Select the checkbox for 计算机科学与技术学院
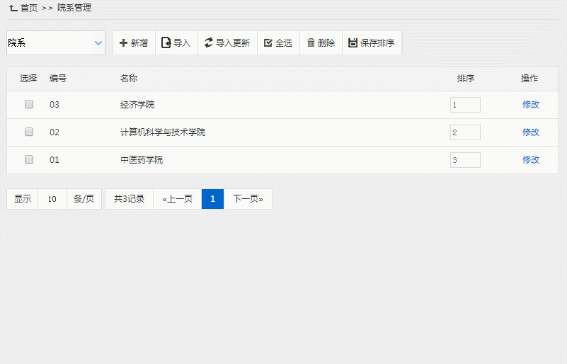 [x=29, y=132]
